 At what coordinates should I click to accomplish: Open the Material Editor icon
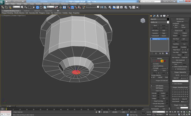point(126,7)
